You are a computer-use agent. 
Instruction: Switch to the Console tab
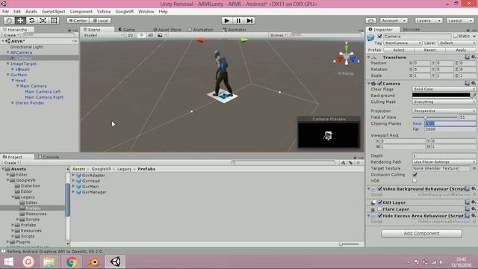pyautogui.click(x=49, y=157)
